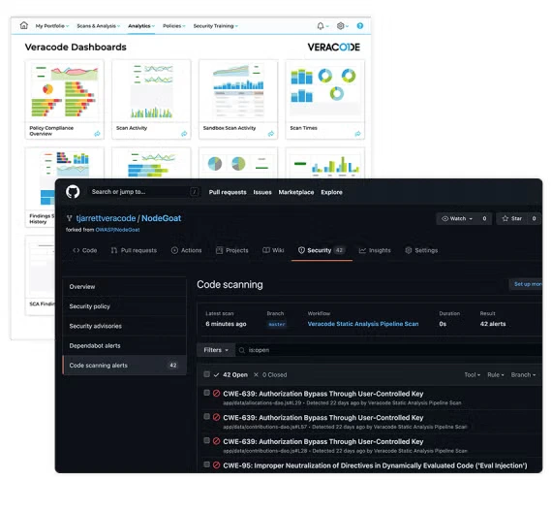Click the Watch button on the repository
This screenshot has height=512, width=552.
click(x=457, y=218)
